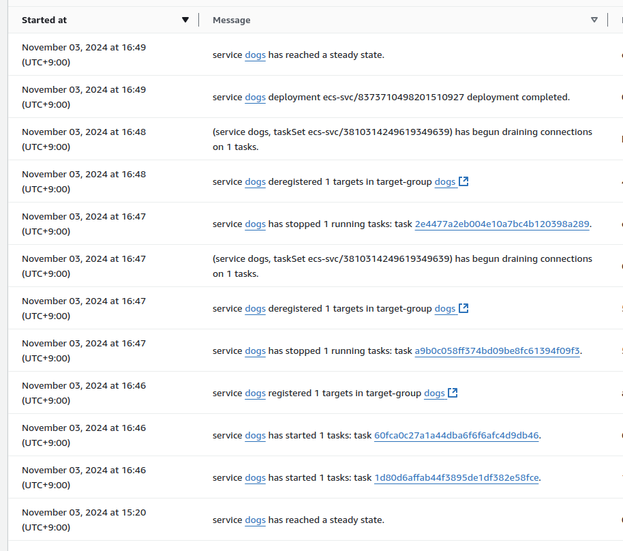Click external link icon in 16:47 deregistered row
The height and width of the screenshot is (551, 623).
tap(464, 308)
